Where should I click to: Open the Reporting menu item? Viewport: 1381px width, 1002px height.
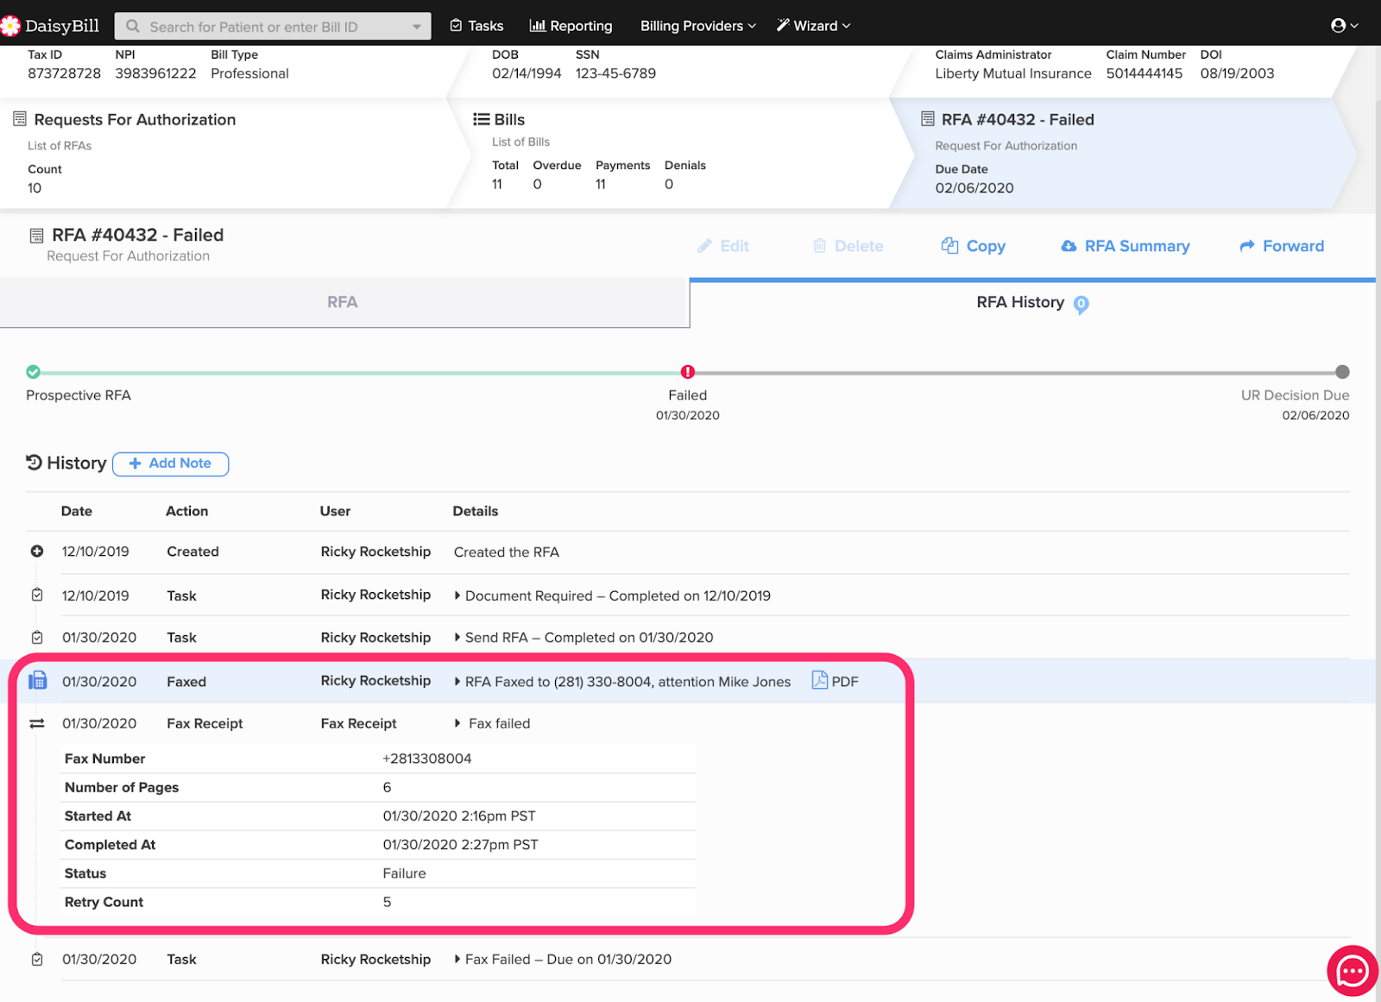click(571, 26)
